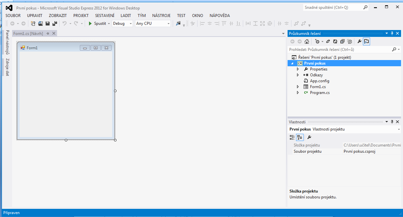
Task: Click the Quick Launch magnifier icon
Action: tap(366, 7)
